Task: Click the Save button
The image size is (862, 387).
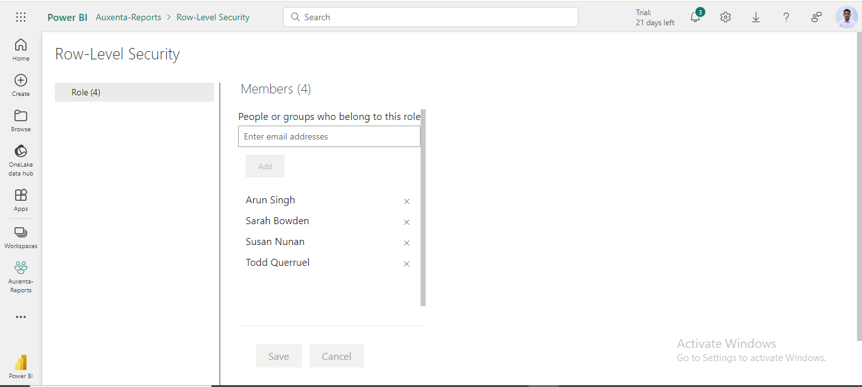Action: [278, 356]
